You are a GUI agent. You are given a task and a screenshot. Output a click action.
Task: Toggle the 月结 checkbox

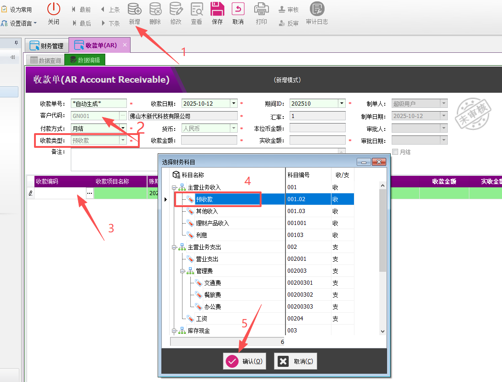395,152
